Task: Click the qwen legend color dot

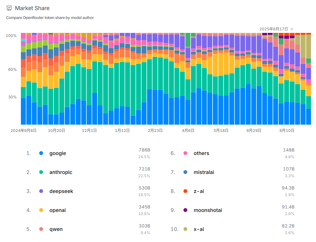Action: [41, 229]
